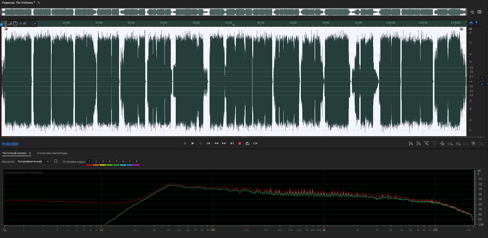Zoom out time
Screen dimensions: 488x238
[434, 144]
